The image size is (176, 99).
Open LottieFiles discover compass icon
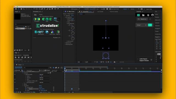[148, 15]
